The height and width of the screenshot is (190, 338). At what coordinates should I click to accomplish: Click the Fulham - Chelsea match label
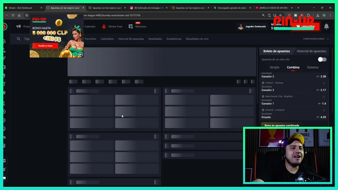(274, 83)
